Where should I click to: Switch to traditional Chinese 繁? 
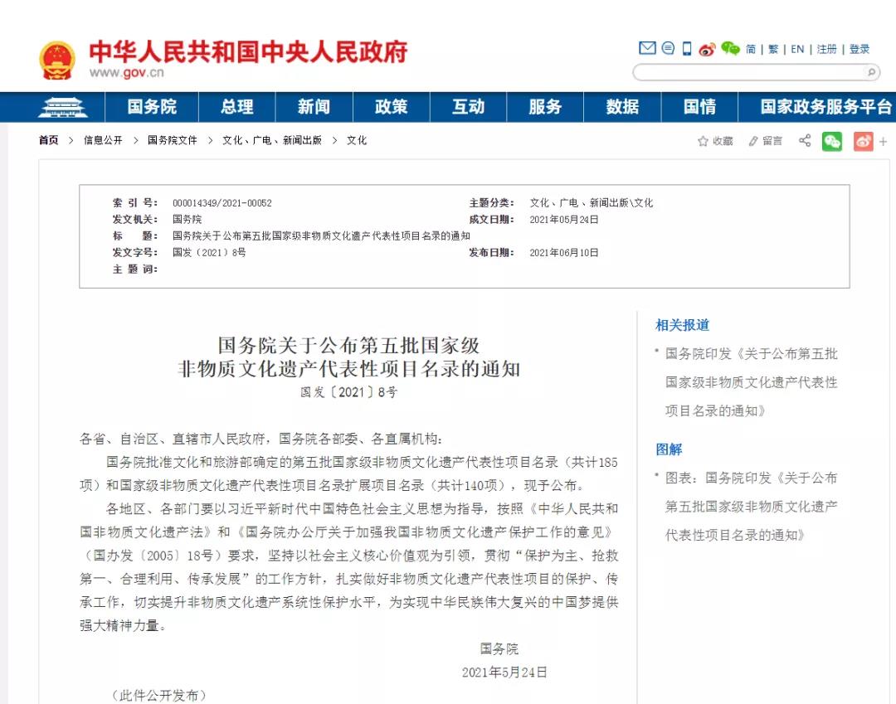pyautogui.click(x=773, y=49)
